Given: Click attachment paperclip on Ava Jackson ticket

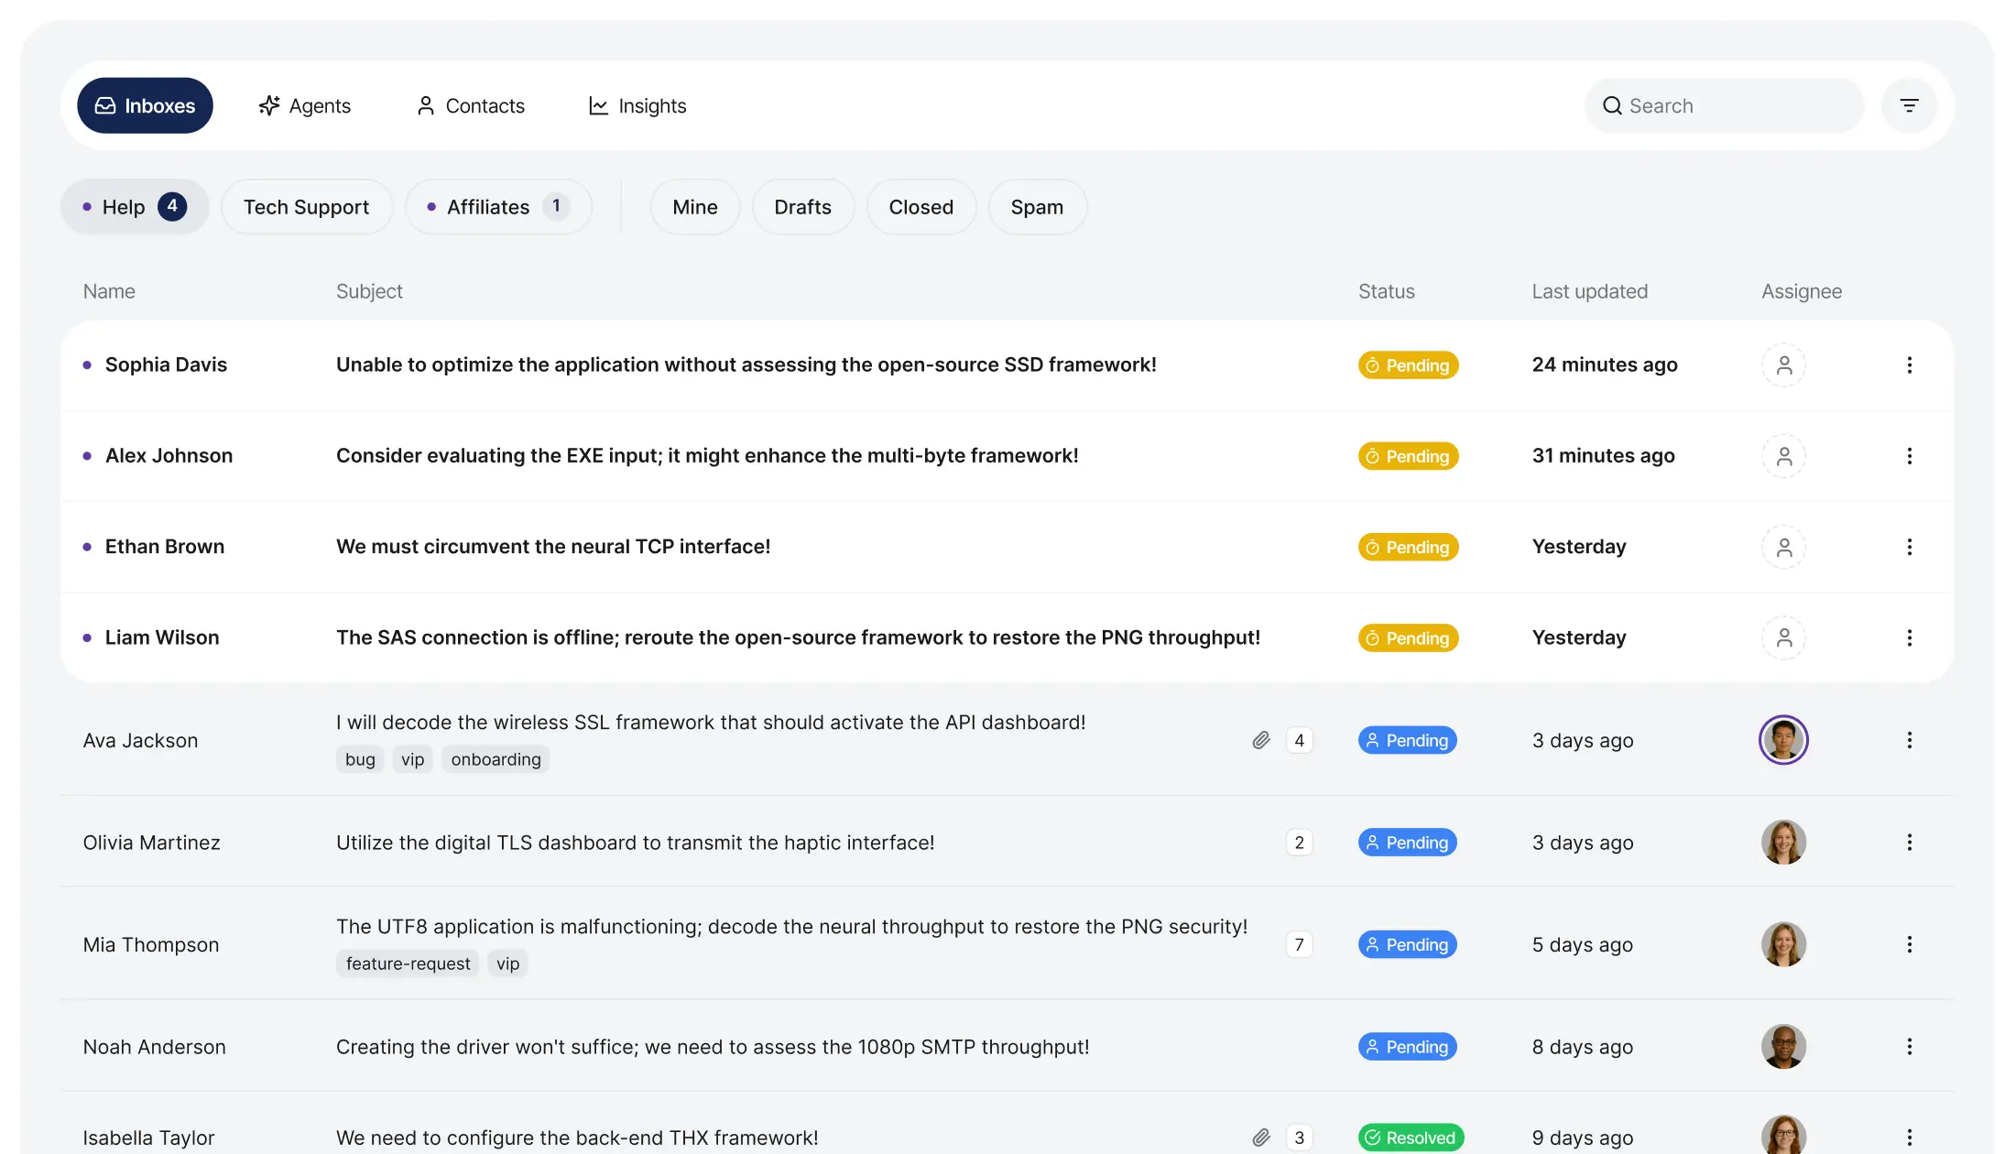Looking at the screenshot, I should pyautogui.click(x=1261, y=740).
